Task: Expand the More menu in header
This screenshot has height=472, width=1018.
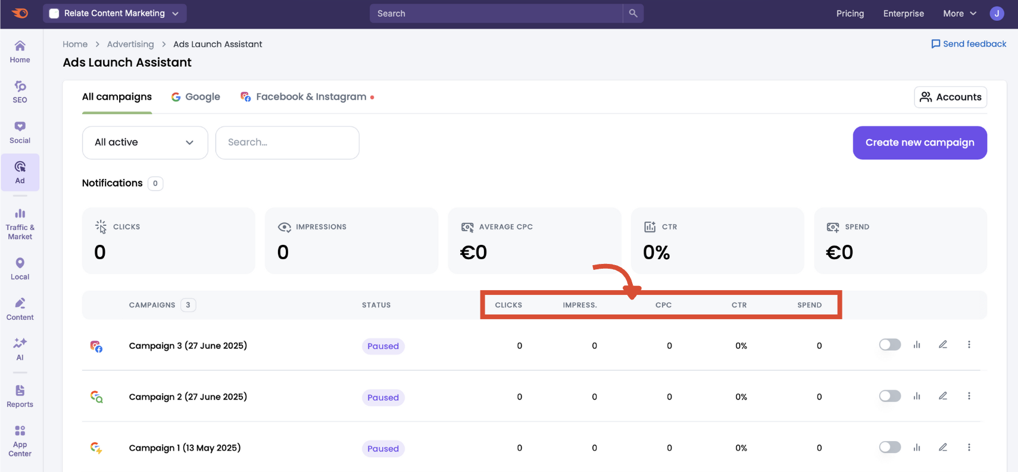Action: point(960,13)
